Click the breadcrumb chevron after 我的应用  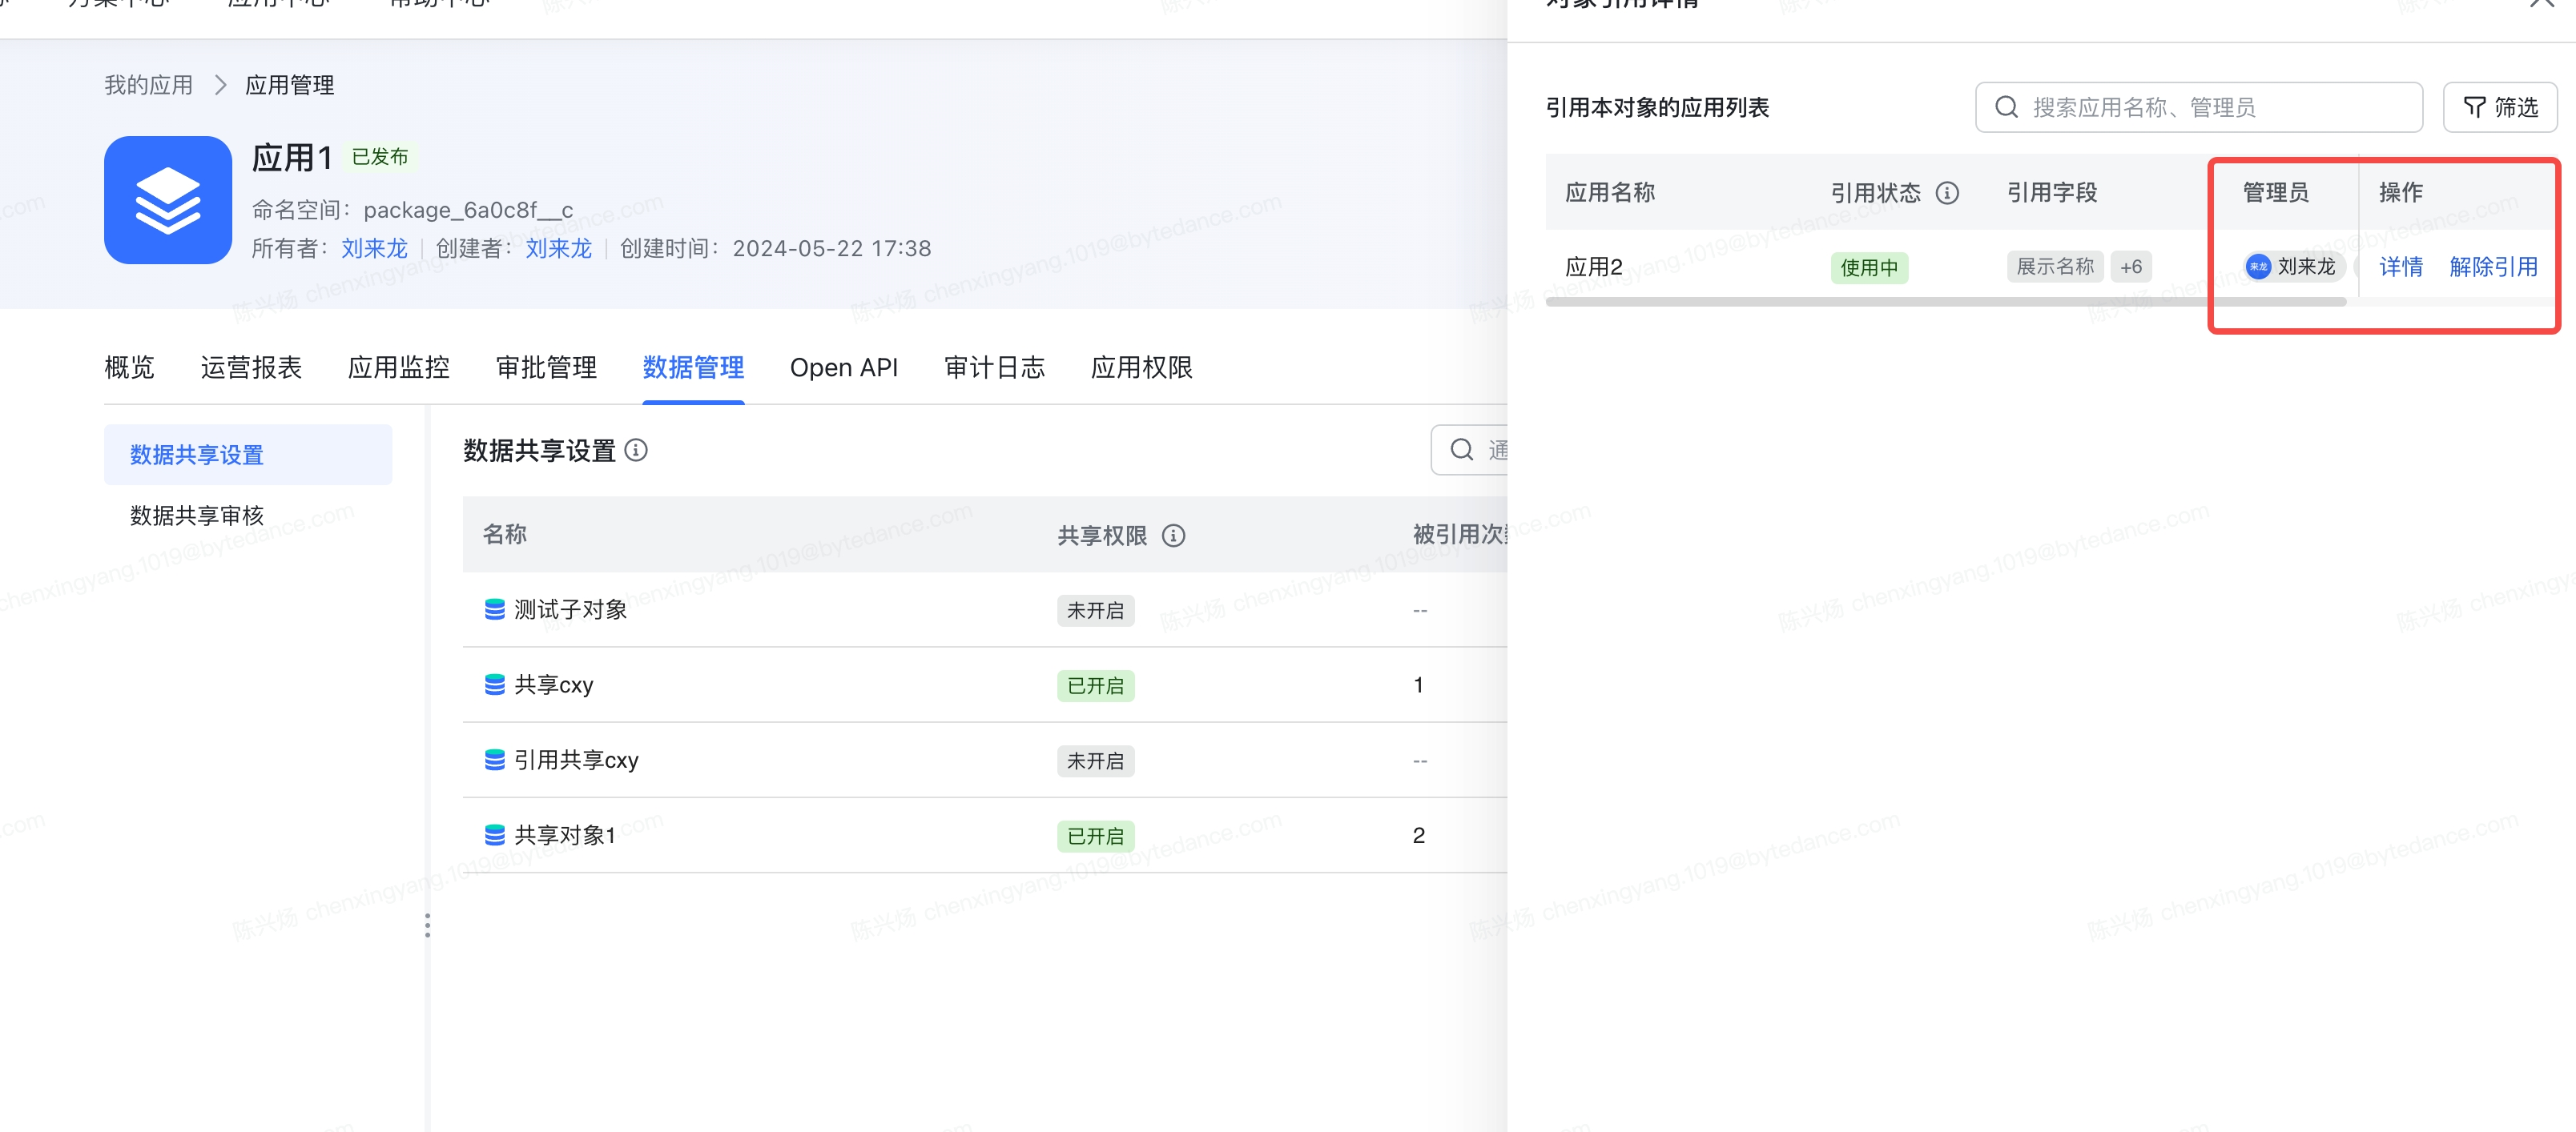tap(220, 85)
